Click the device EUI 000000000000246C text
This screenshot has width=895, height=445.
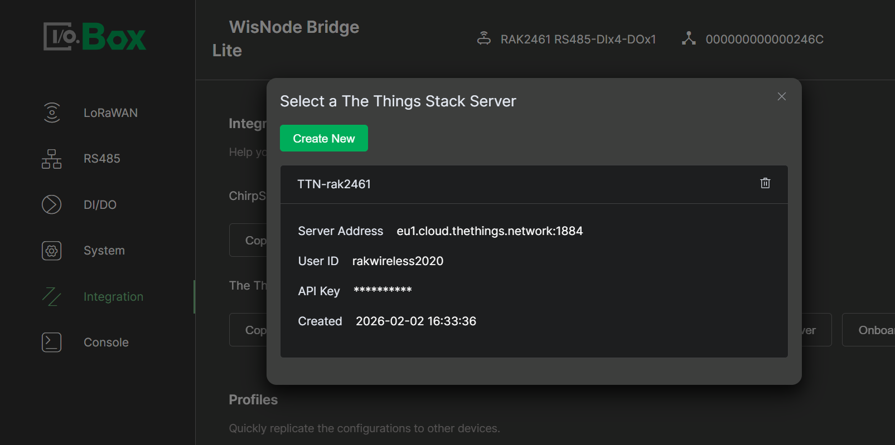tap(764, 40)
